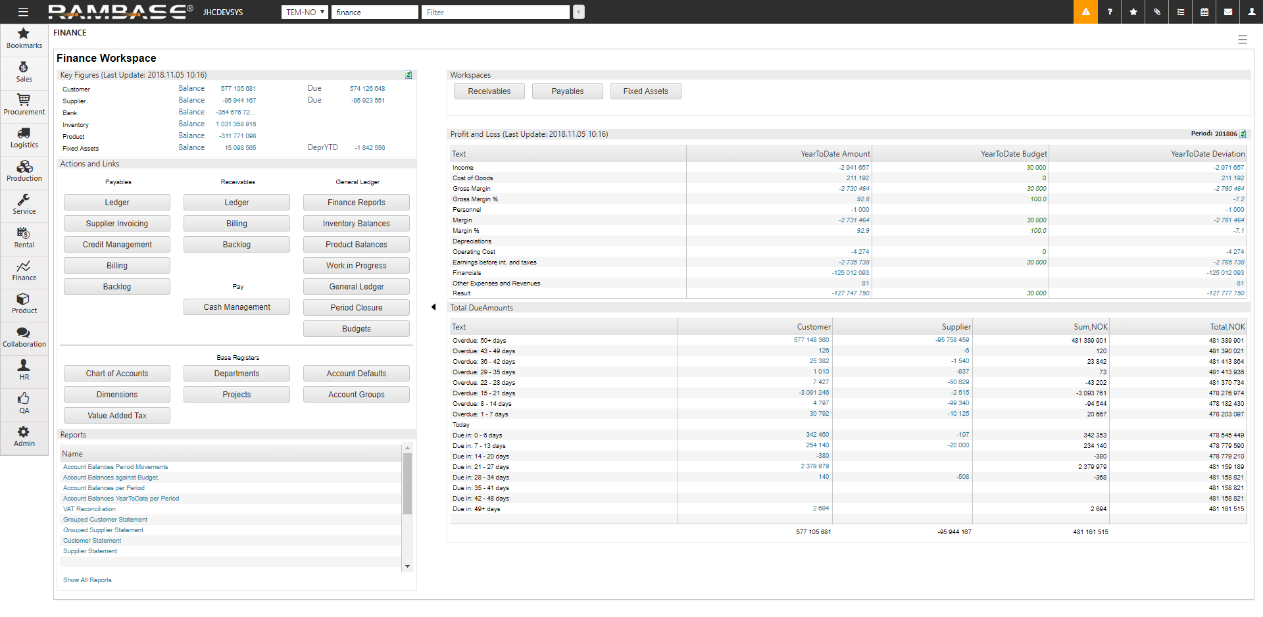Collapse the filter bar with chevron button
Screen dimensions: 1263x617
(579, 12)
